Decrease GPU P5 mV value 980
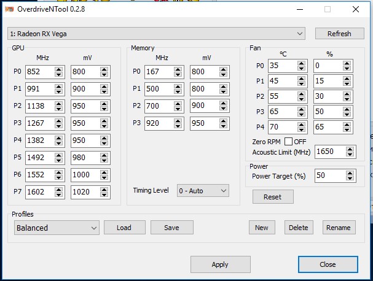Screen dimensions: 373x281 104,160
